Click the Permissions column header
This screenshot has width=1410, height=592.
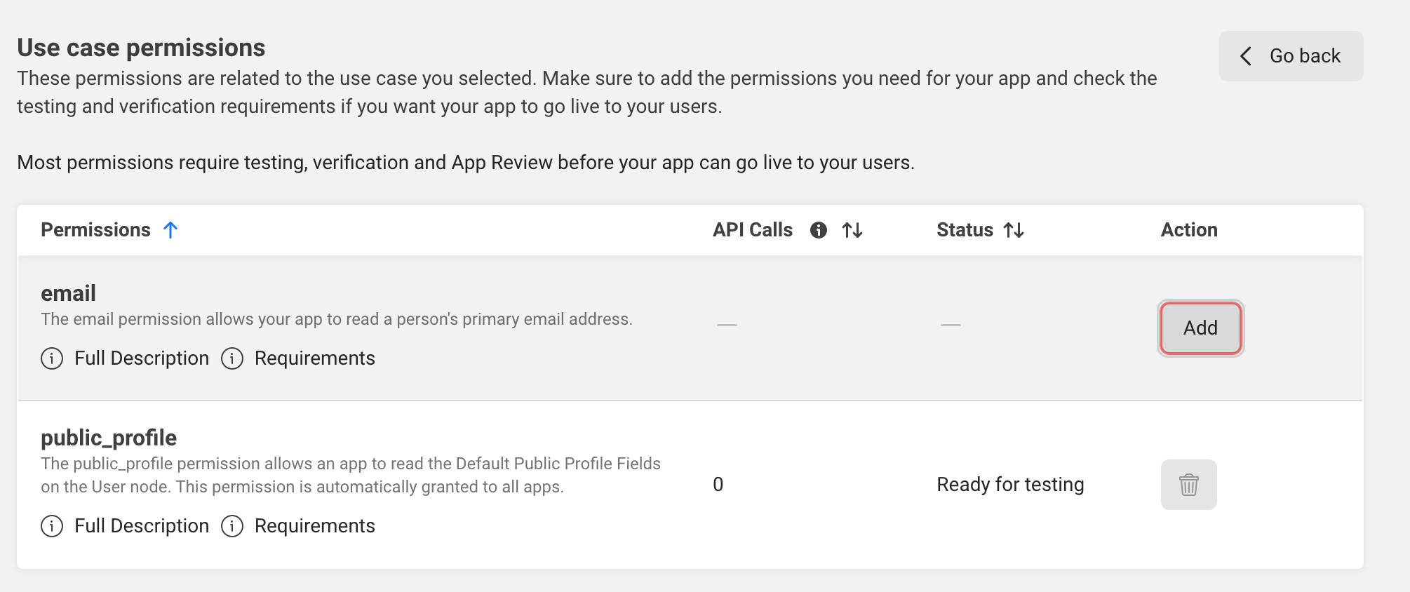95,230
